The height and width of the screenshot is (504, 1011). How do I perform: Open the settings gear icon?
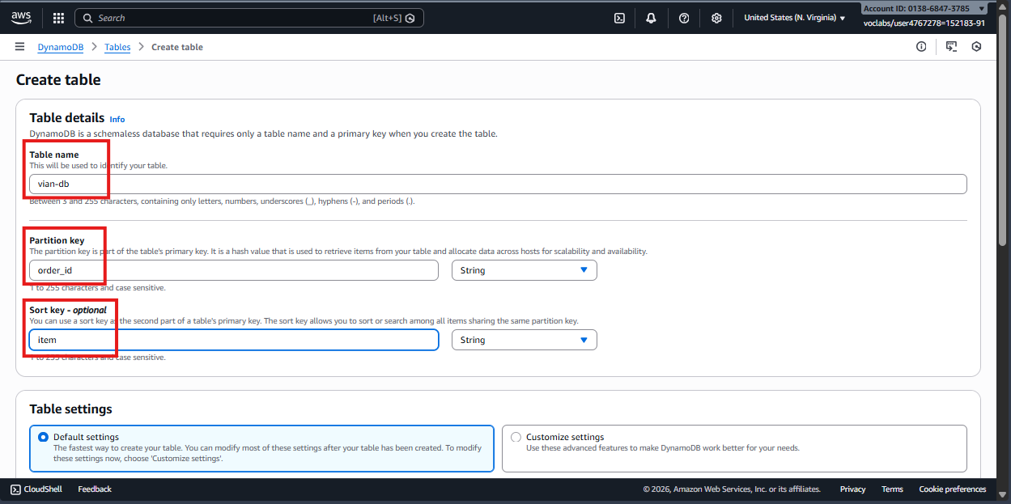coord(716,17)
